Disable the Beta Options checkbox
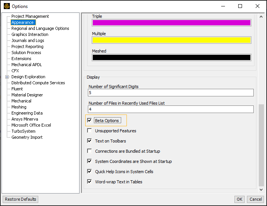The height and width of the screenshot is (206, 267). (x=89, y=121)
